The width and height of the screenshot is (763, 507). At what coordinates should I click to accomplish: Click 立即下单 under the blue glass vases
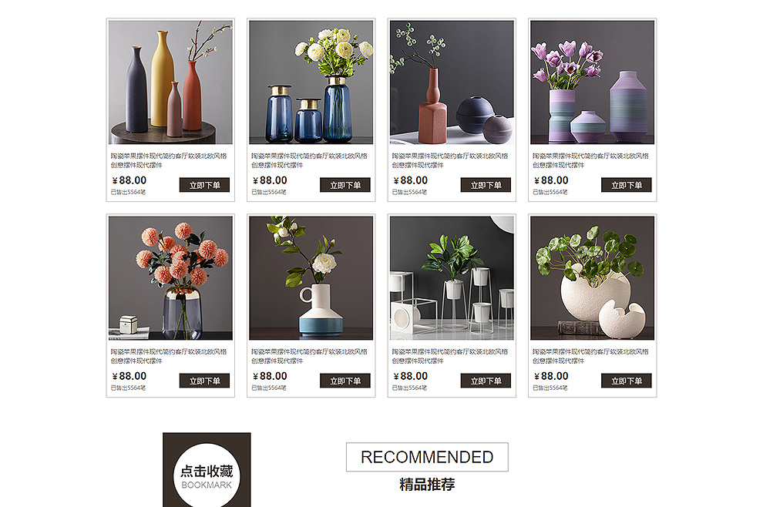click(x=345, y=185)
